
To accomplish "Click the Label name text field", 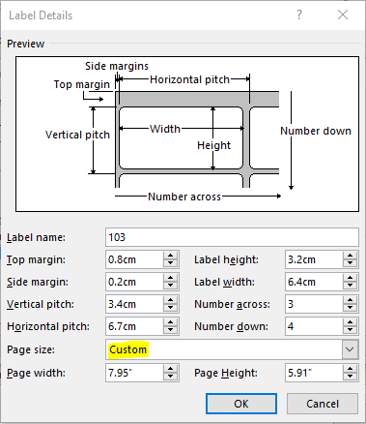I will click(232, 237).
